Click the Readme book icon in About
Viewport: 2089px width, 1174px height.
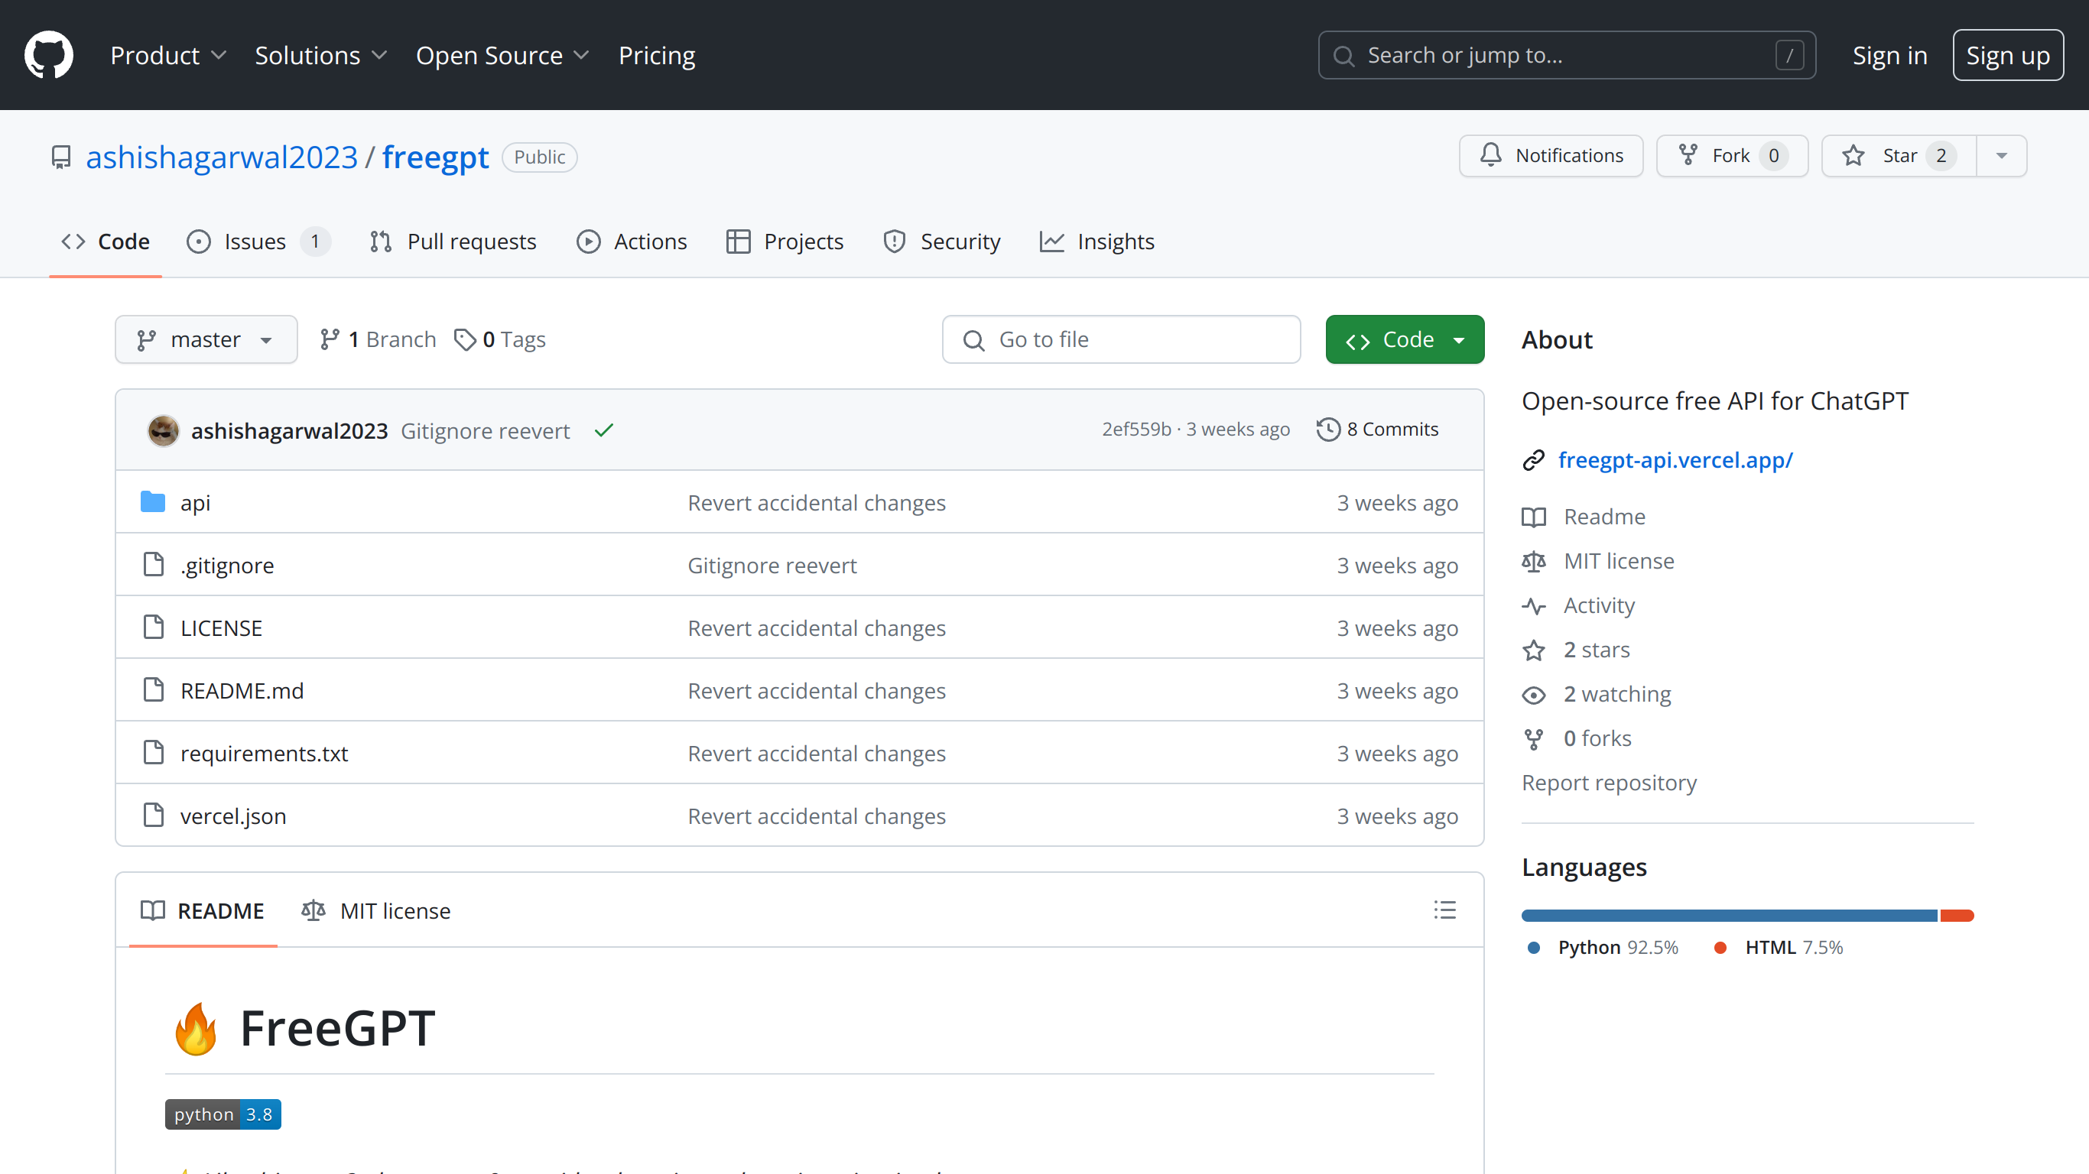pos(1532,517)
